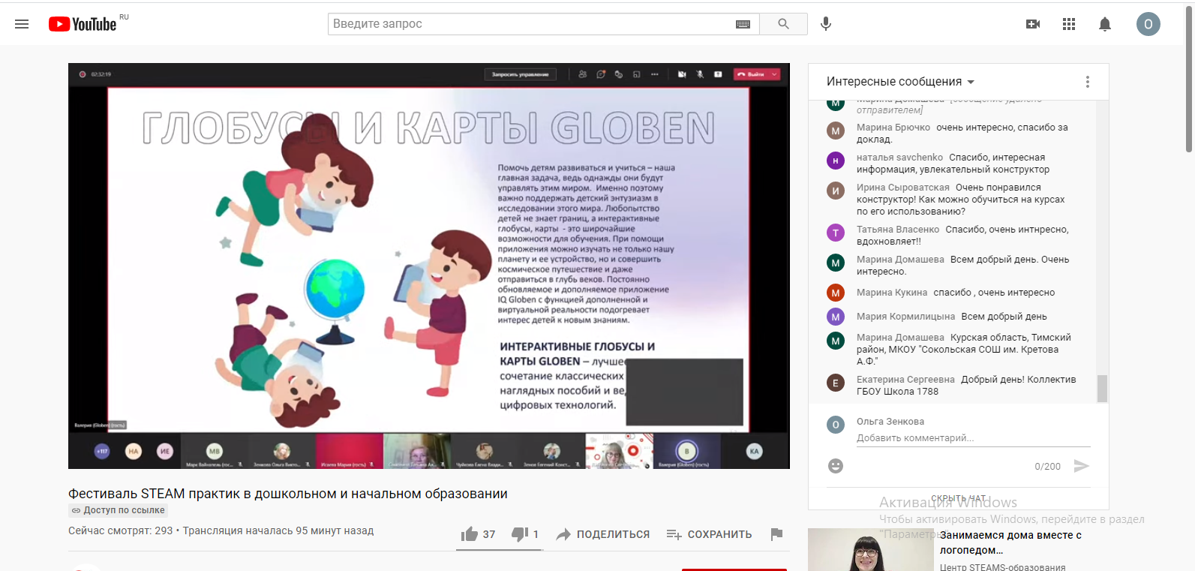1195x571 pixels.
Task: Open the YouTube apps grid
Action: pyautogui.click(x=1069, y=24)
